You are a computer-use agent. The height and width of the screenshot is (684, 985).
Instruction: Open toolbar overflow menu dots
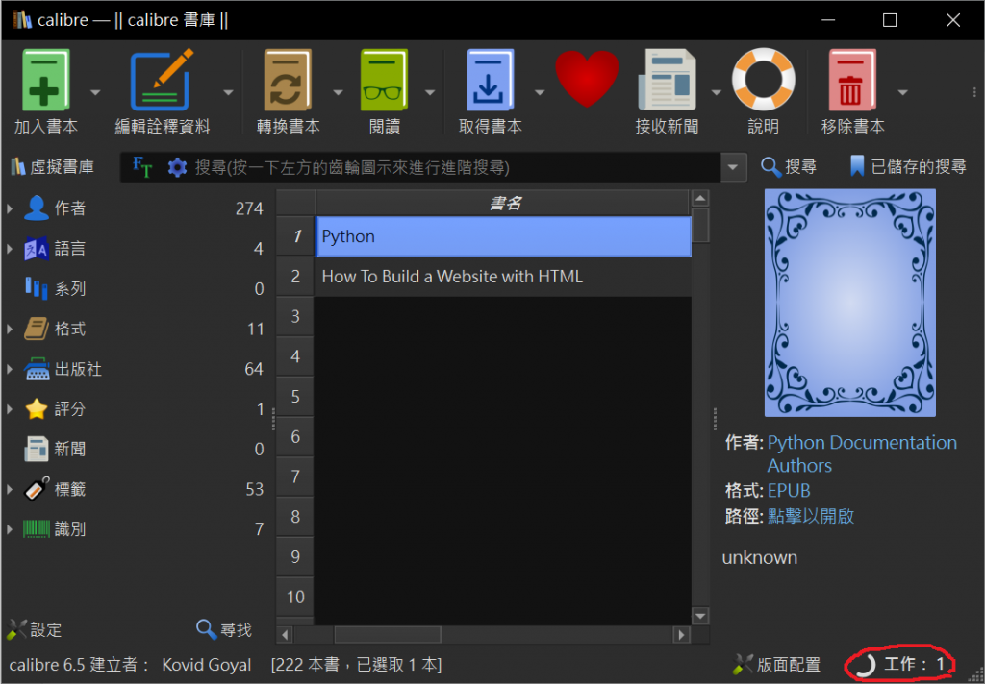tap(974, 93)
